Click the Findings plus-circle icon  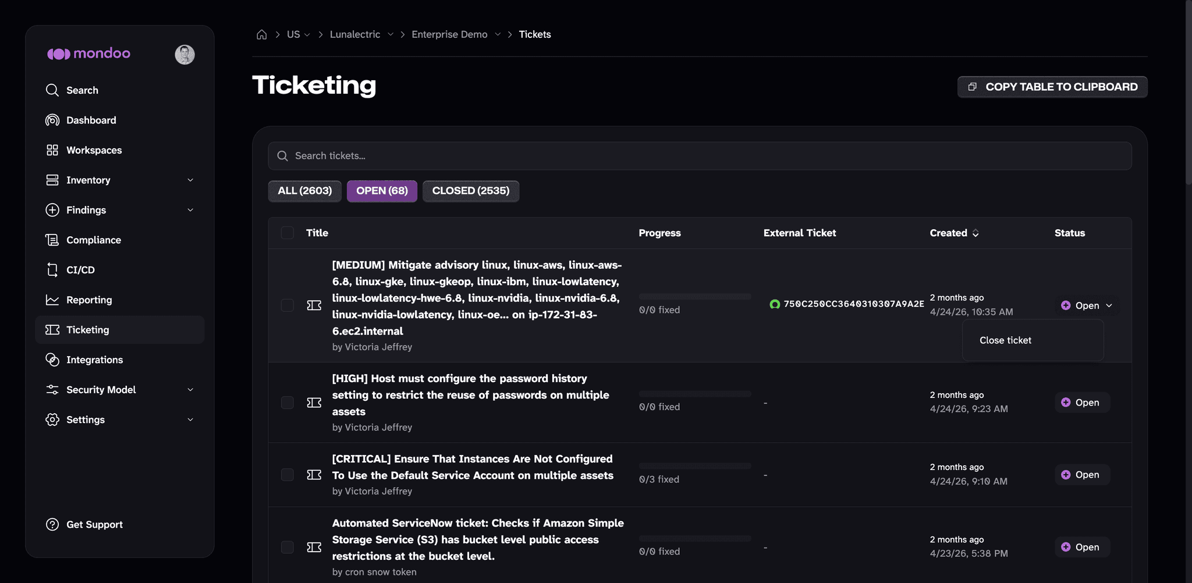pos(52,210)
